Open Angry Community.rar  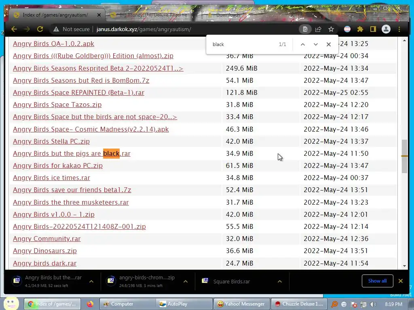(47, 239)
